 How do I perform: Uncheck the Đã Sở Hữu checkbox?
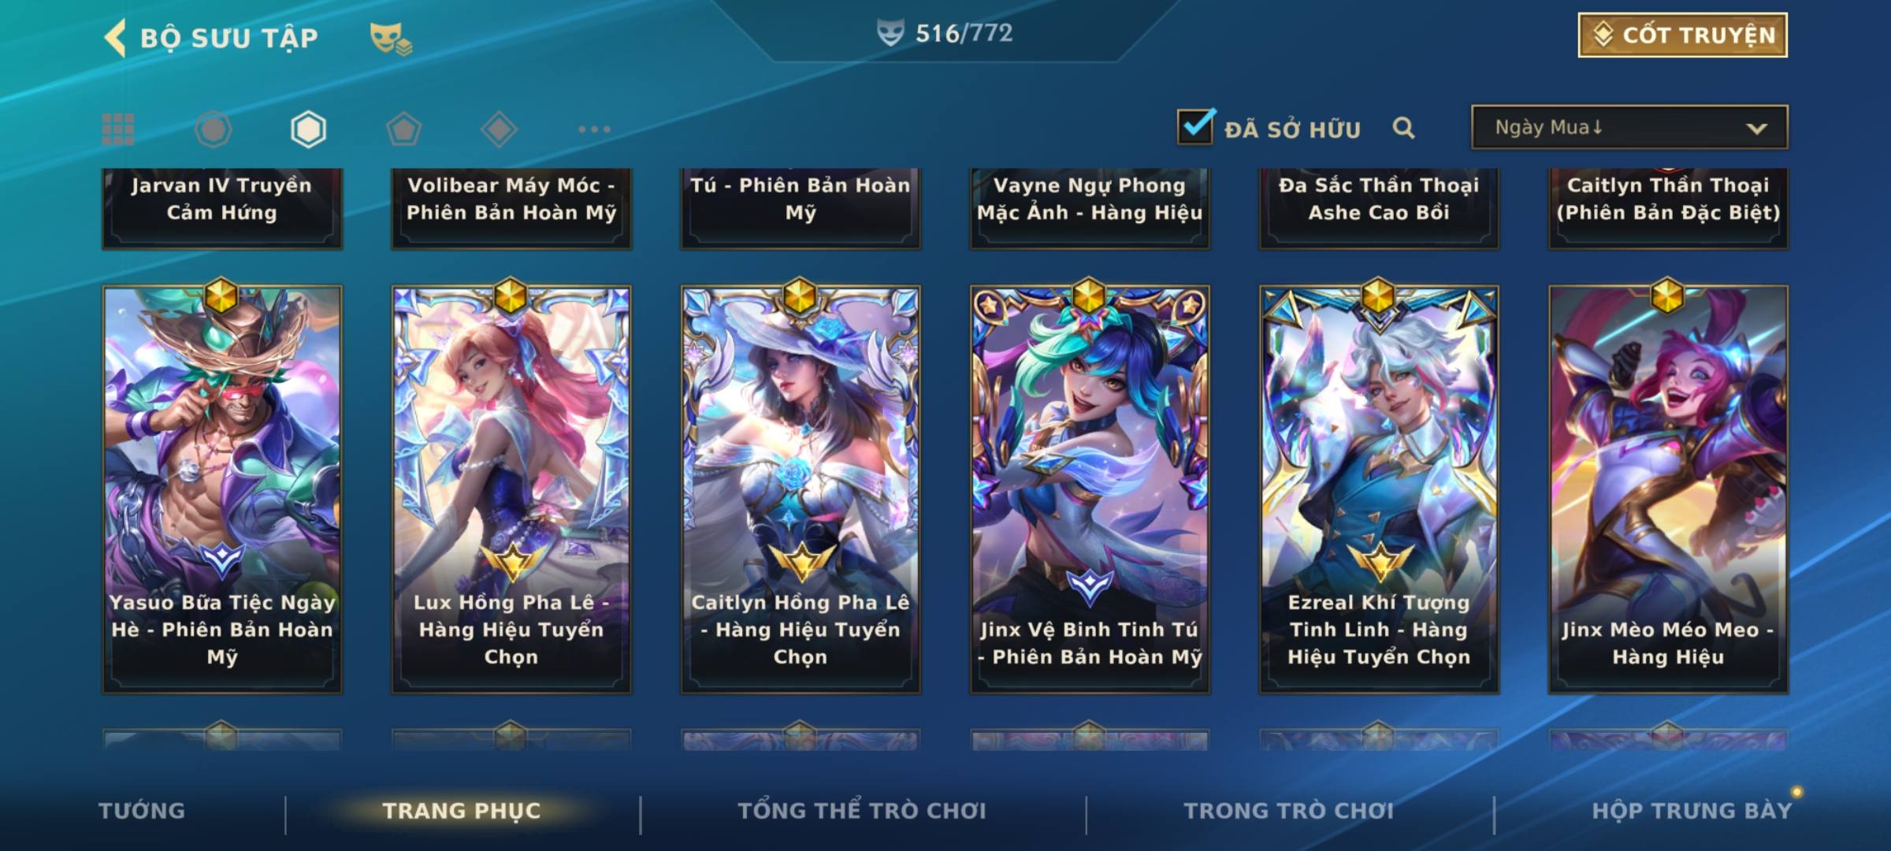[x=1195, y=126]
